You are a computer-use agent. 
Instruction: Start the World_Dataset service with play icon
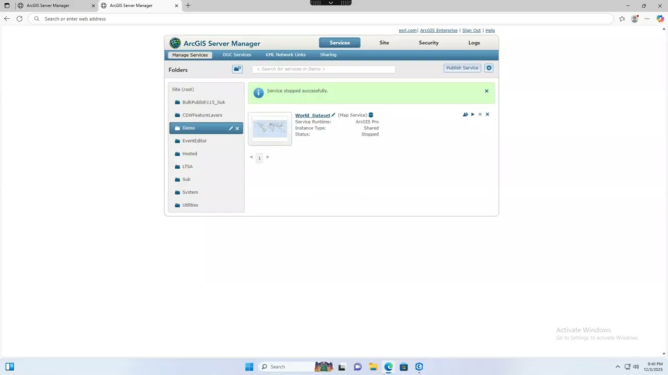click(473, 115)
